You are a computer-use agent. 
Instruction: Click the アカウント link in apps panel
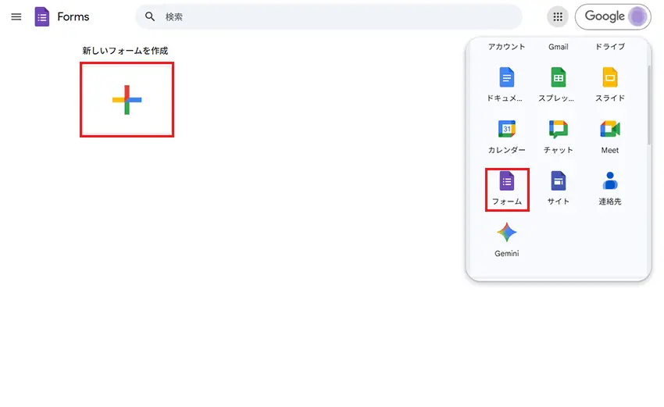507,47
